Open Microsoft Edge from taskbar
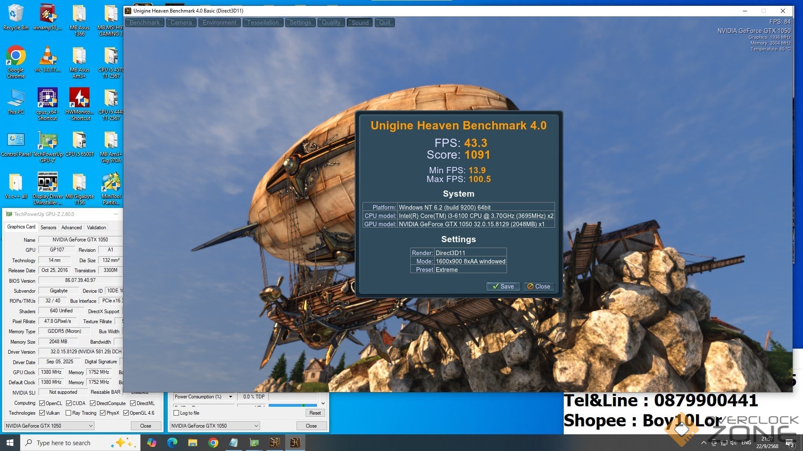Viewport: 803px width, 451px height. pyautogui.click(x=172, y=443)
